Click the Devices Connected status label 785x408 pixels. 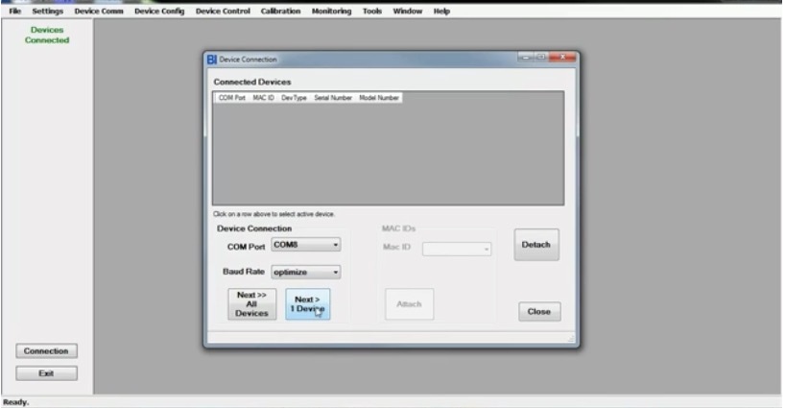pyautogui.click(x=47, y=36)
